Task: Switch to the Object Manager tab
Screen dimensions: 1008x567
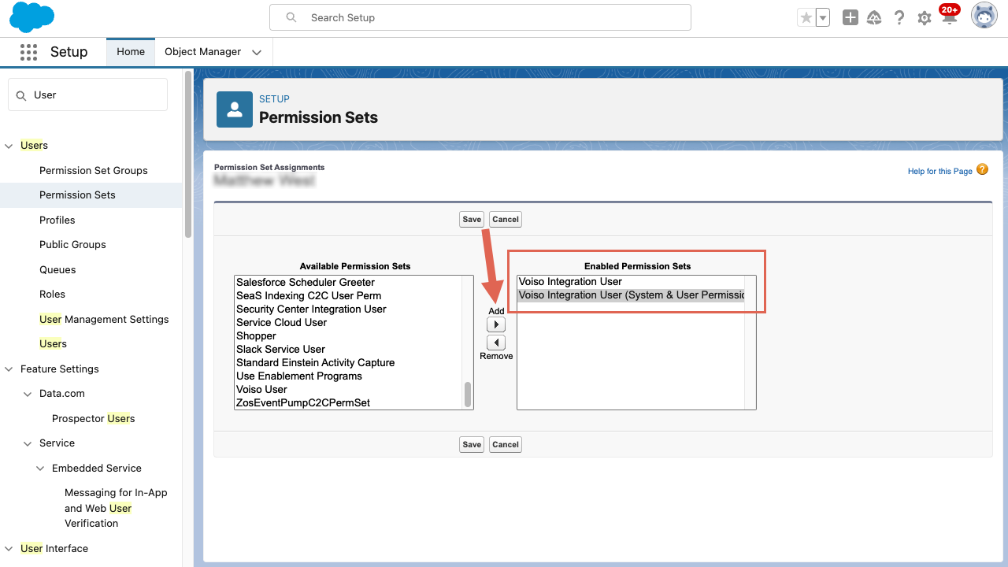Action: click(x=202, y=52)
